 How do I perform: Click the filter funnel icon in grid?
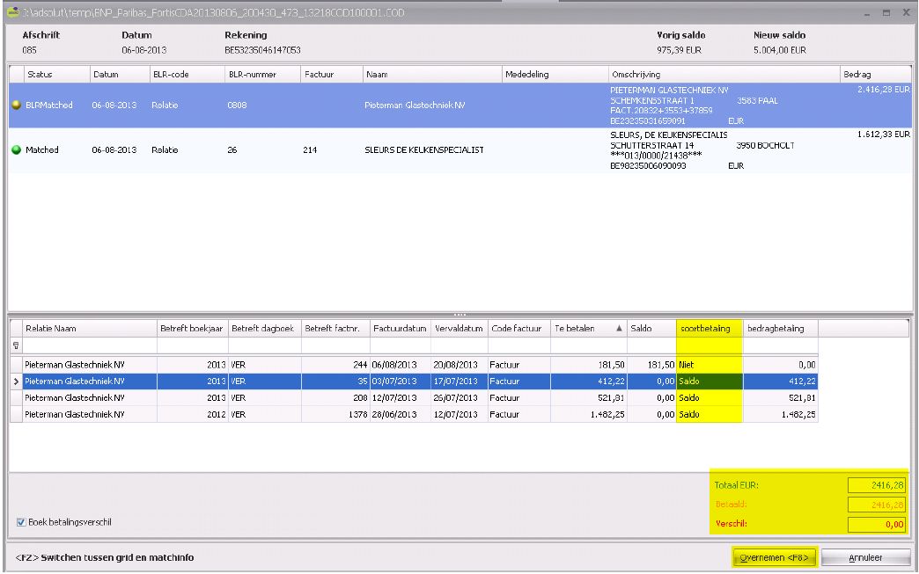pyautogui.click(x=16, y=346)
